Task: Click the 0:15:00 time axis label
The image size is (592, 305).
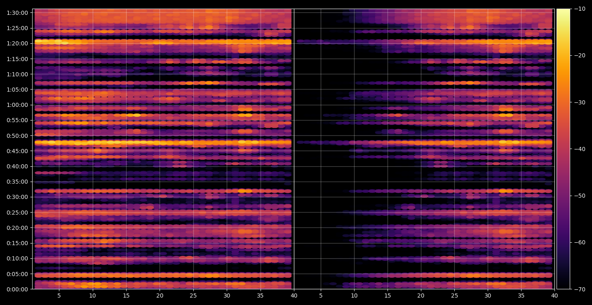Action: click(x=18, y=243)
